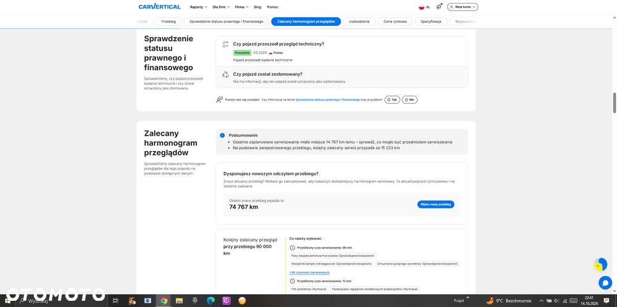Viewport: 617px width, 307px height.
Task: Open the Blog menu item
Action: coord(257,7)
